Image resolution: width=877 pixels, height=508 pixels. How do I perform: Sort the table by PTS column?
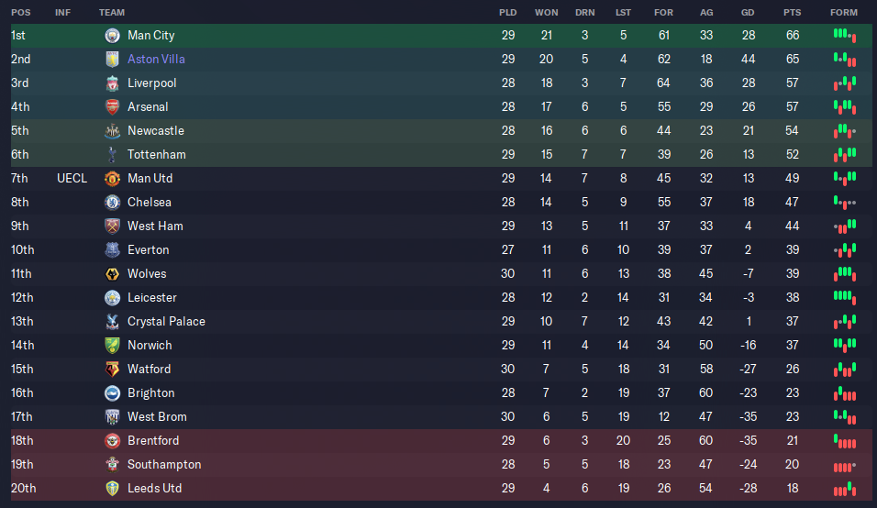pos(792,12)
